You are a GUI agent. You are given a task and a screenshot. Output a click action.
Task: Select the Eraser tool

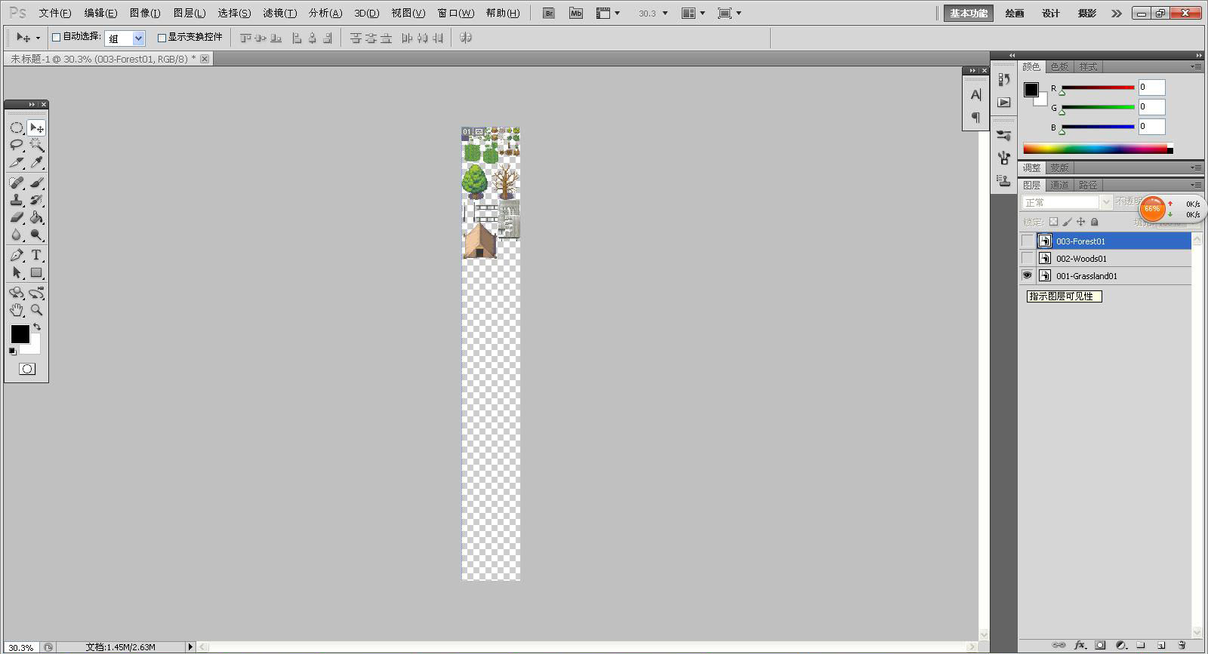point(16,217)
